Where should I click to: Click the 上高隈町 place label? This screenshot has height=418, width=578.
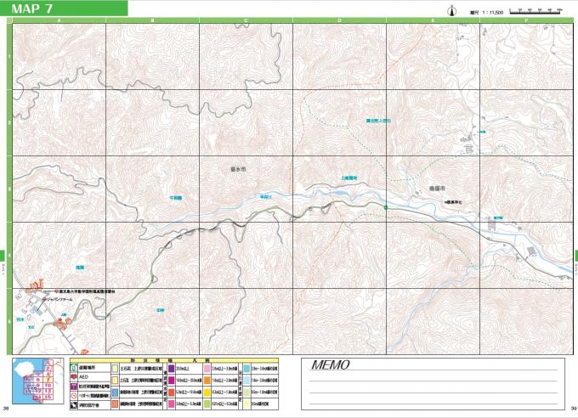coord(349,178)
